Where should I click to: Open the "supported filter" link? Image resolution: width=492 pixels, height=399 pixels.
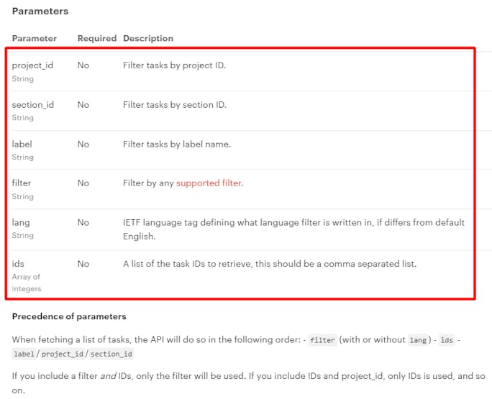coord(209,183)
